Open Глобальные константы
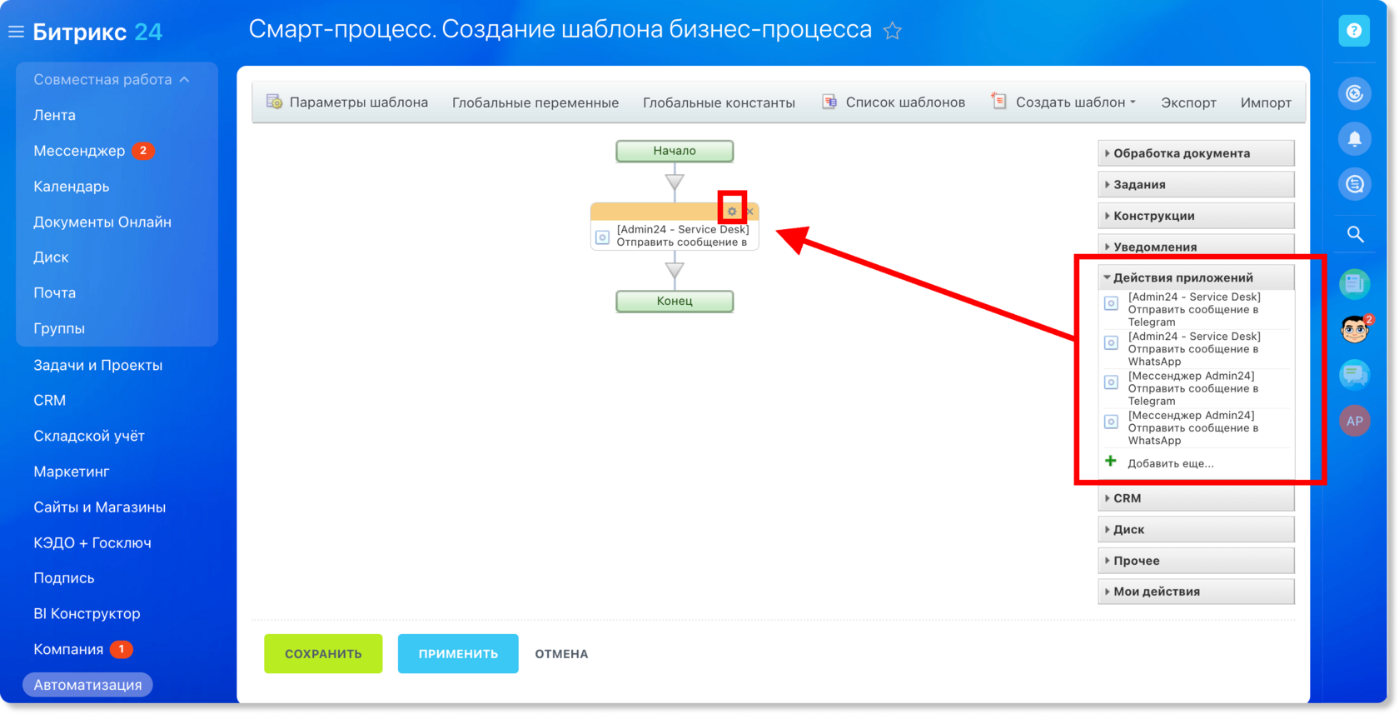1399x714 pixels. point(719,102)
